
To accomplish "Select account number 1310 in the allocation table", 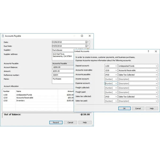I will [x=5, y=101].
